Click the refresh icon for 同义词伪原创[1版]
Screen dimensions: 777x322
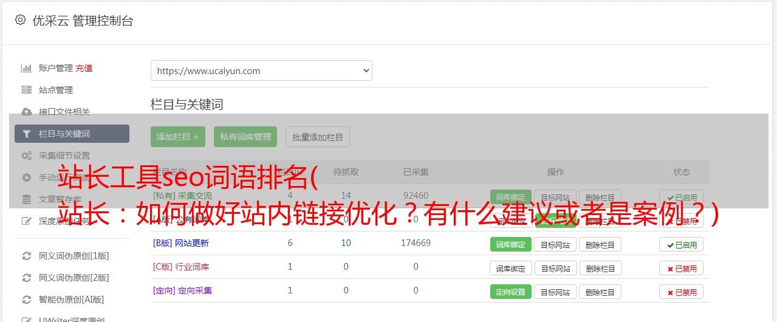[x=27, y=256]
